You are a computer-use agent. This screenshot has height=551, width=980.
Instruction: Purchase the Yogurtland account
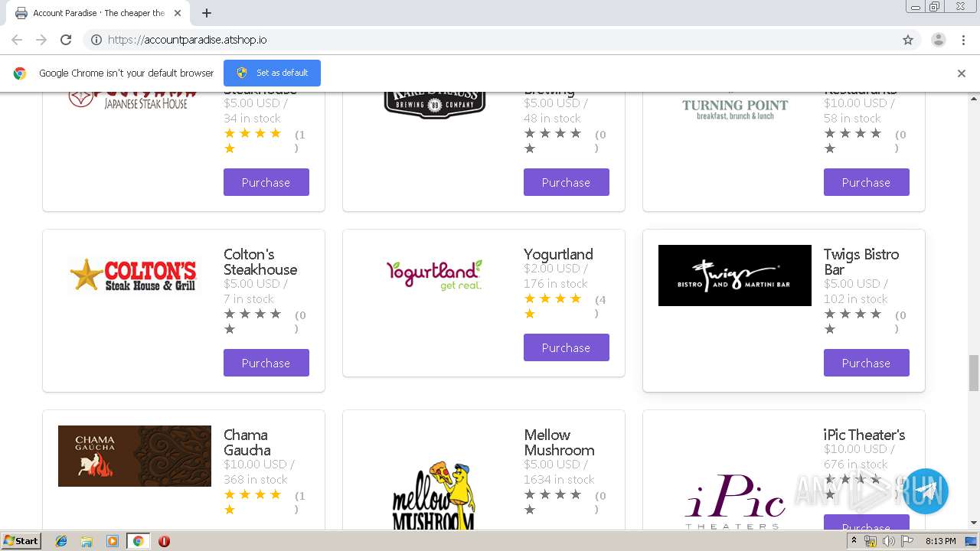pos(567,347)
